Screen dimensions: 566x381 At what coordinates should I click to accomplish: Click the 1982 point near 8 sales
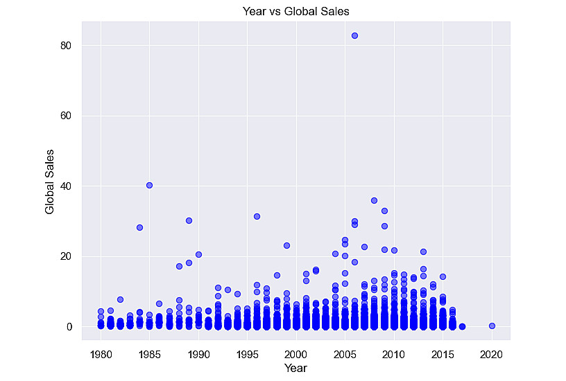[120, 299]
